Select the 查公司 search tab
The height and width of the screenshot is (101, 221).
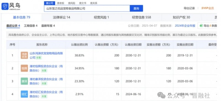[x=49, y=3]
